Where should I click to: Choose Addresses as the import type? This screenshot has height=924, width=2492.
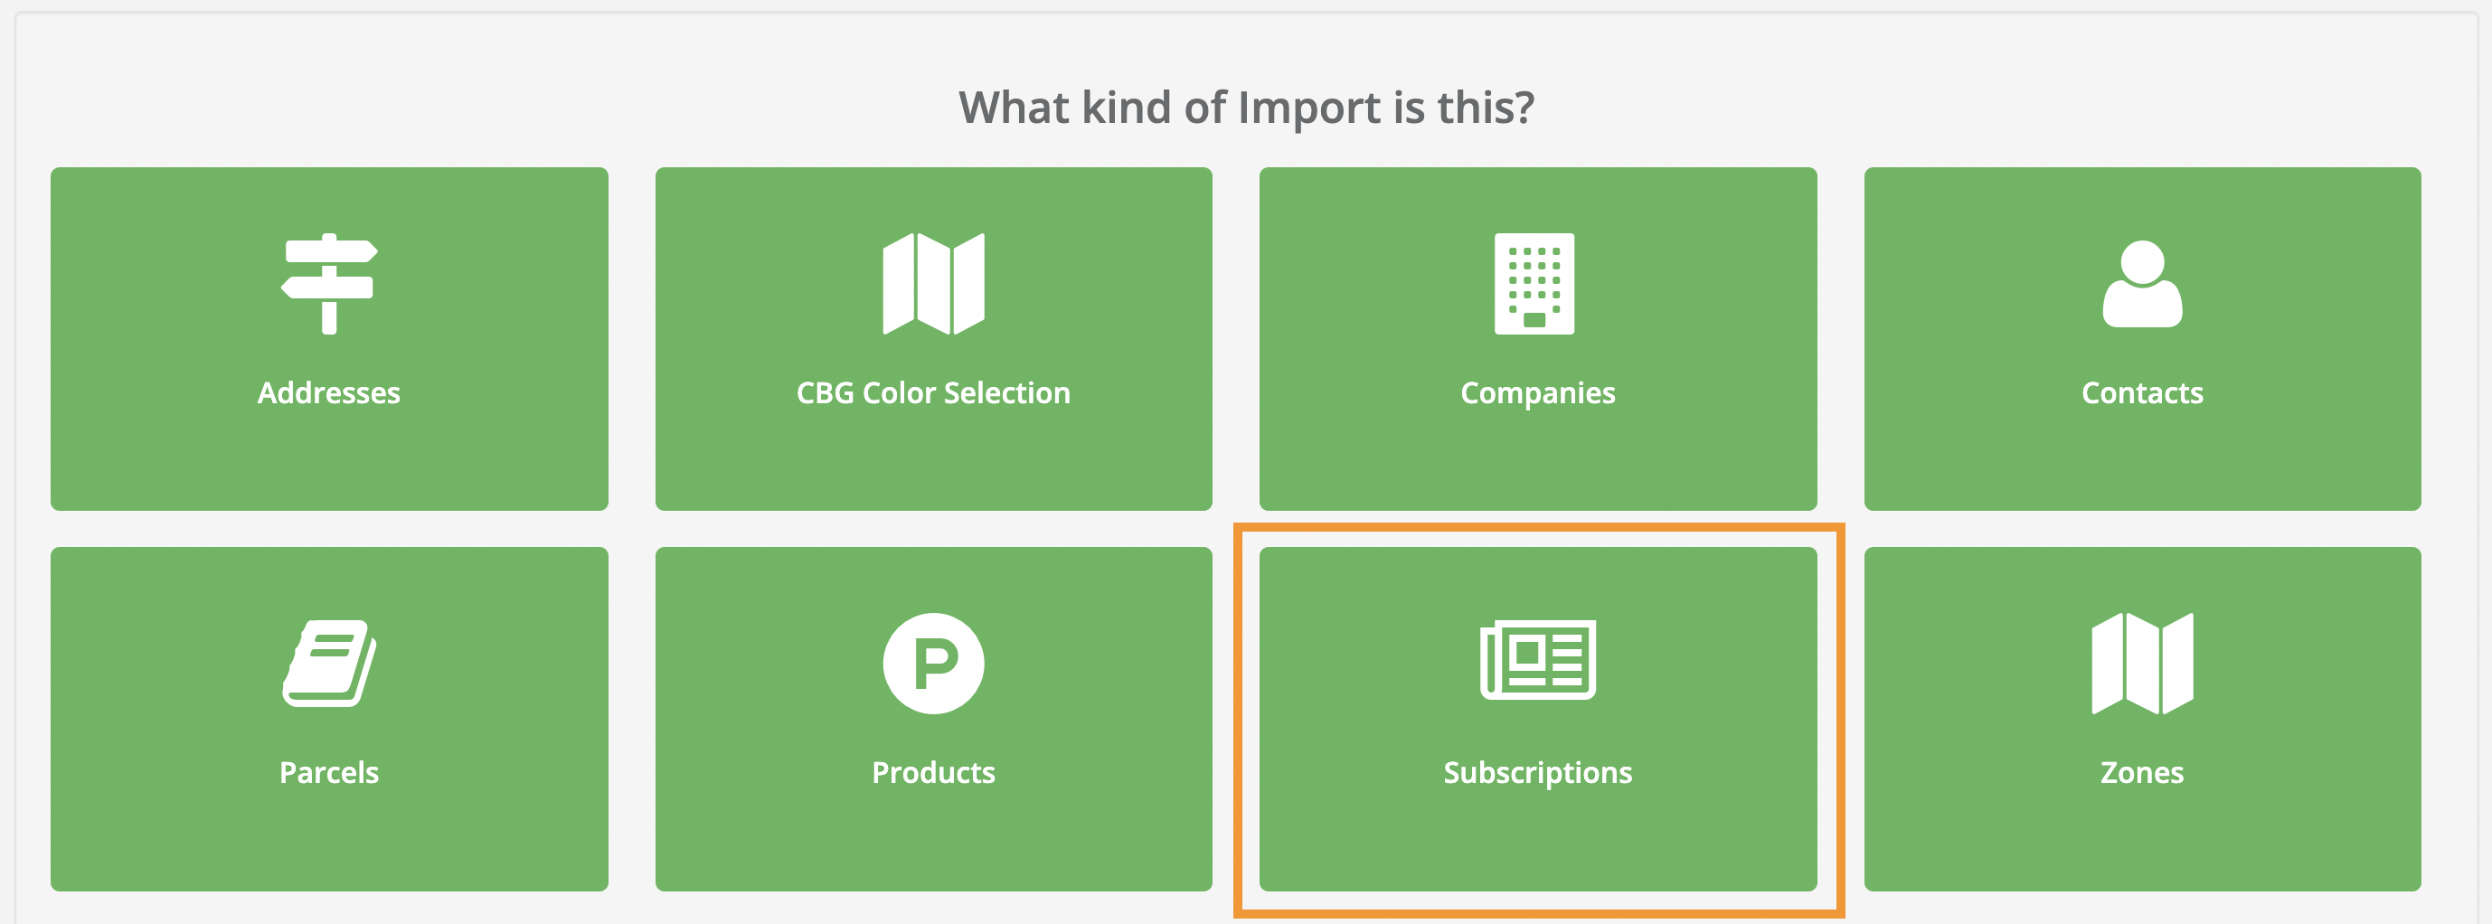point(329,339)
